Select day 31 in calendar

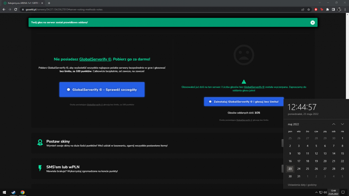pos(299,176)
